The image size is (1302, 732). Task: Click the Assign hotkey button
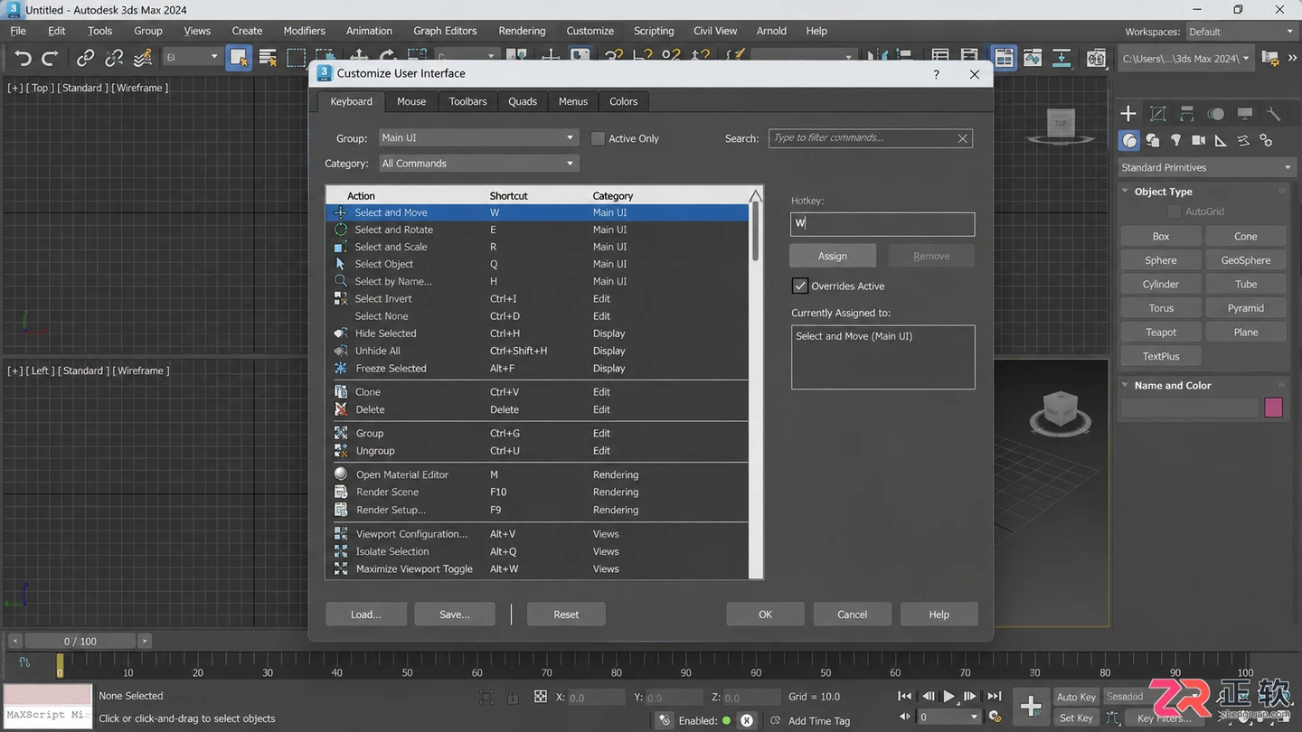point(833,256)
